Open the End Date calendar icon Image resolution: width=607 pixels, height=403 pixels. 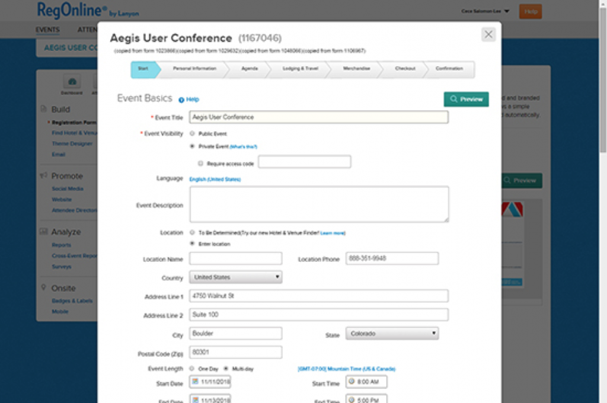tap(196, 400)
